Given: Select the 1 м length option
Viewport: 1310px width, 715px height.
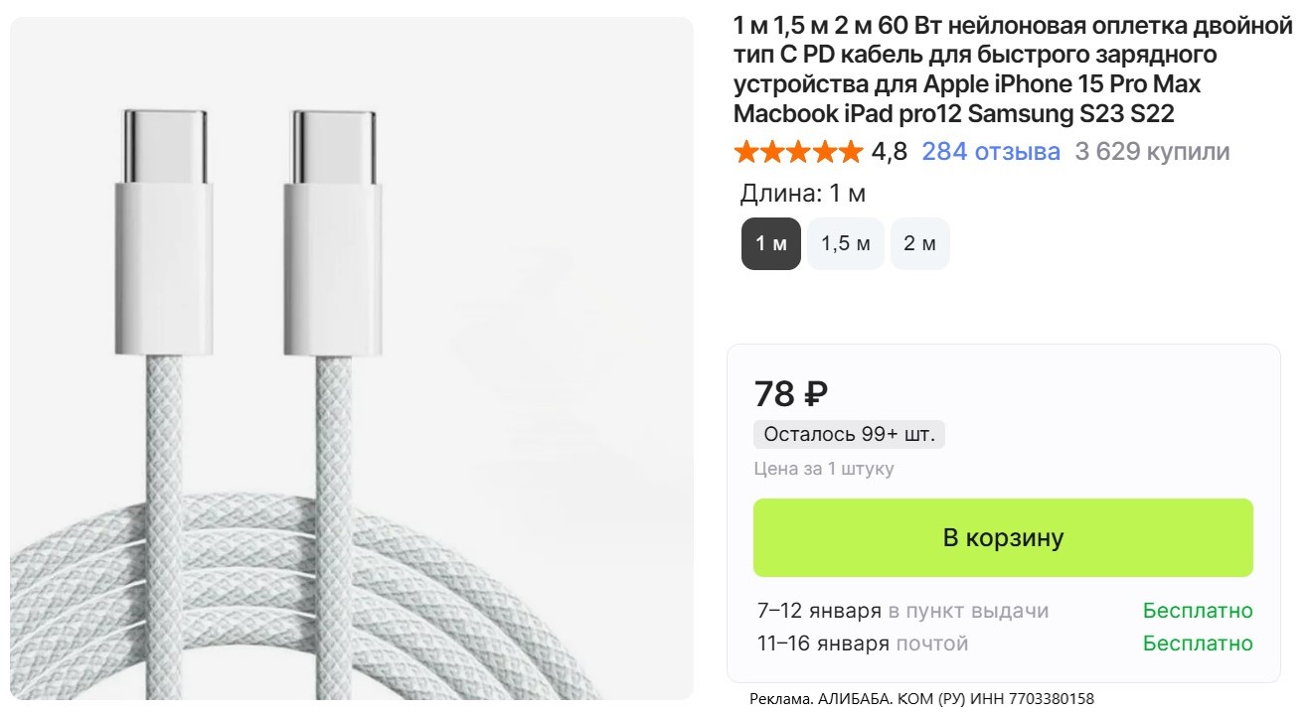Looking at the screenshot, I should (771, 243).
